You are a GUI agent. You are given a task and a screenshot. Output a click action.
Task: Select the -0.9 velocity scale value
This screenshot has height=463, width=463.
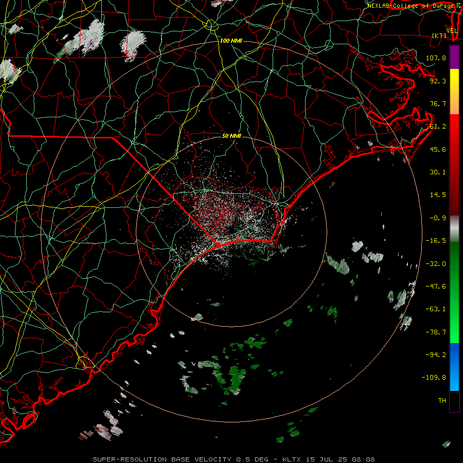click(x=438, y=218)
